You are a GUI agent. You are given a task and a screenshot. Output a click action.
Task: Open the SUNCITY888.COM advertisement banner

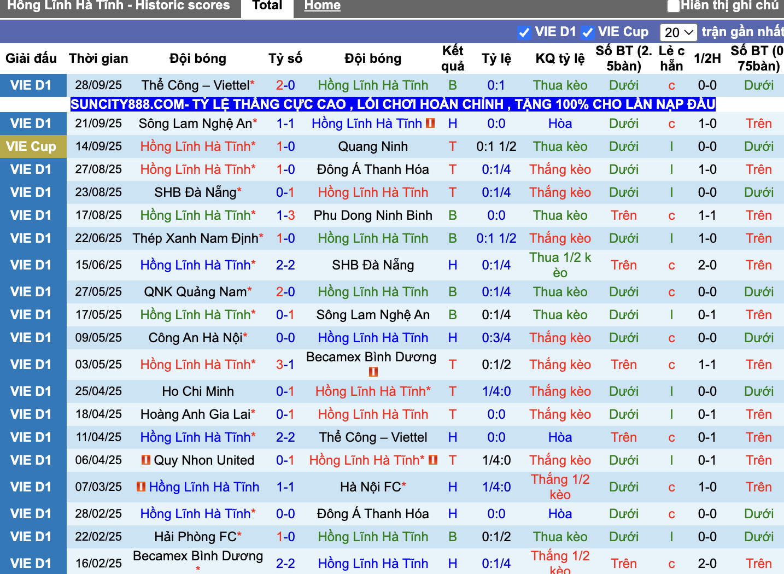(x=393, y=104)
